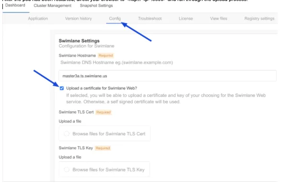Click the Required badge beside Swimlane Hostname
The width and height of the screenshot is (287, 189).
coord(106,56)
